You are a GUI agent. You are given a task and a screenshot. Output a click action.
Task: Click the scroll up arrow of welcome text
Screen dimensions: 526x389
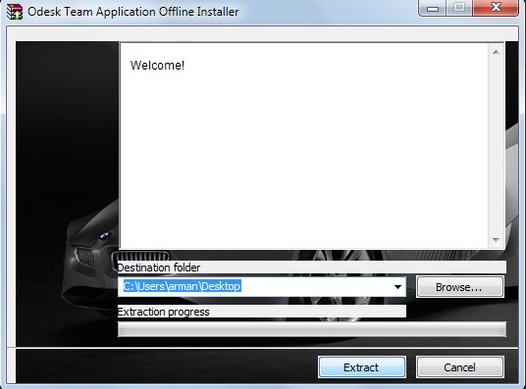(x=496, y=52)
